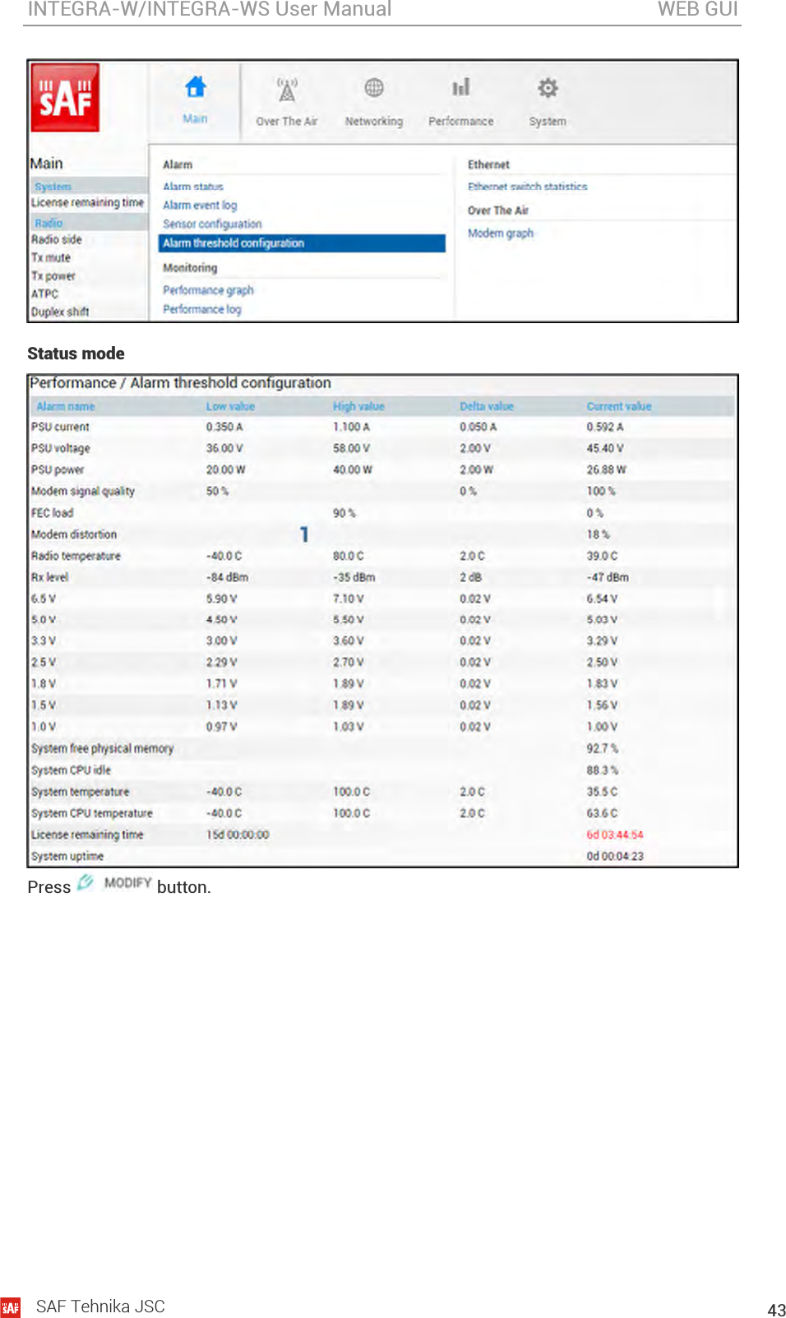Viewport: 786px width, 1318px height.
Task: Open the System gear icon
Action: pos(548,87)
